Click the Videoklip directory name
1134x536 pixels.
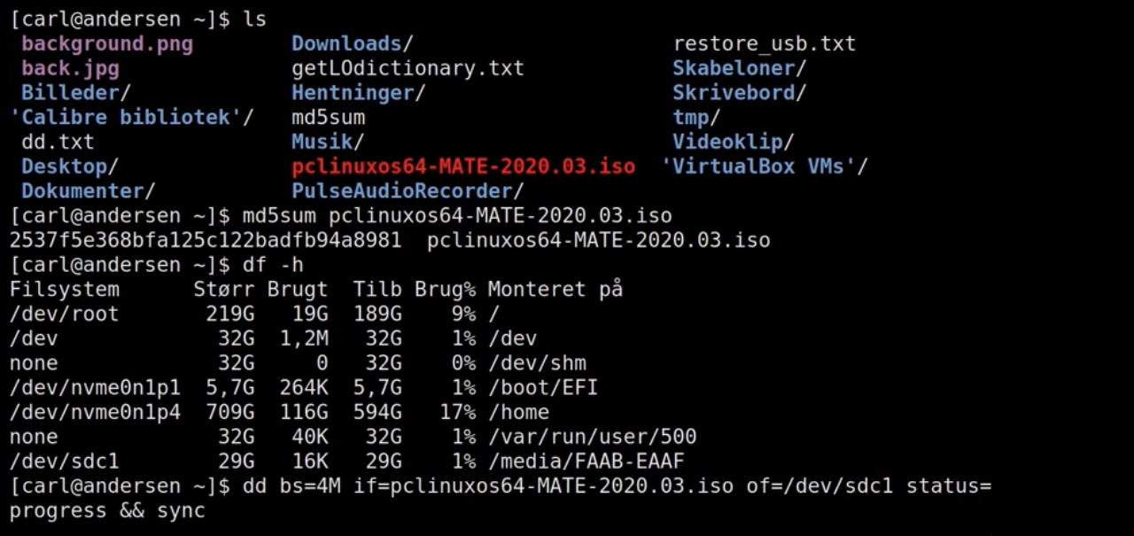[726, 142]
